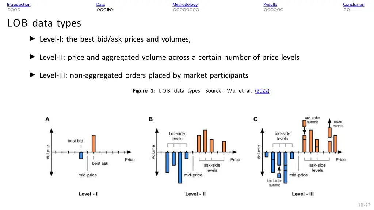Select the filled dot under Data
The height and width of the screenshot is (210, 374).
click(108, 10)
